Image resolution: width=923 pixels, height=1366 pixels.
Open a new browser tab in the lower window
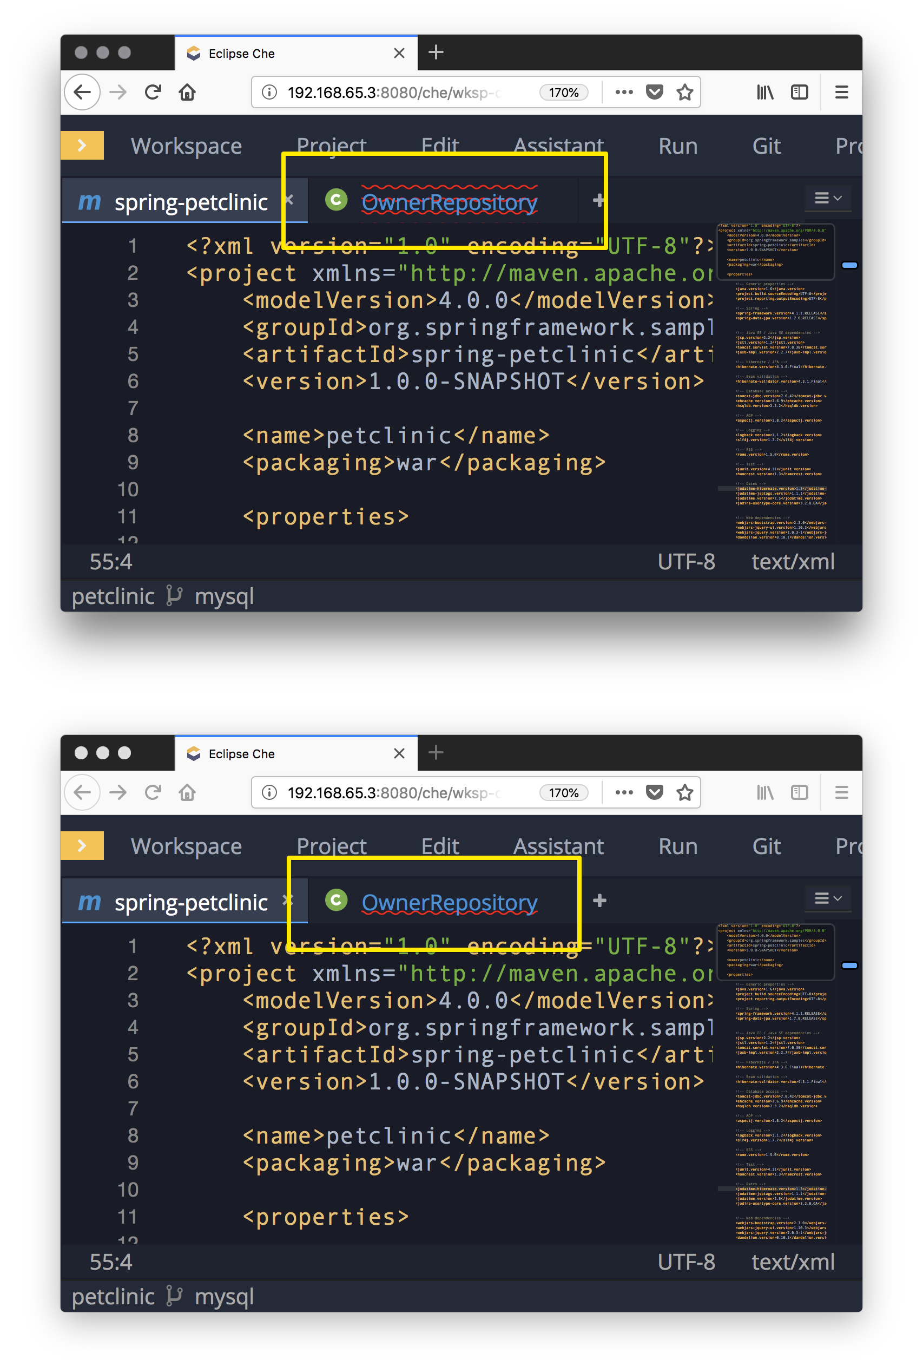click(436, 752)
